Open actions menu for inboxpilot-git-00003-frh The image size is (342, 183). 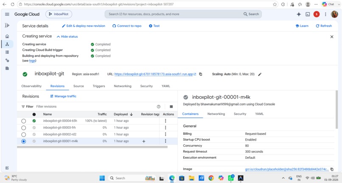tap(165, 128)
